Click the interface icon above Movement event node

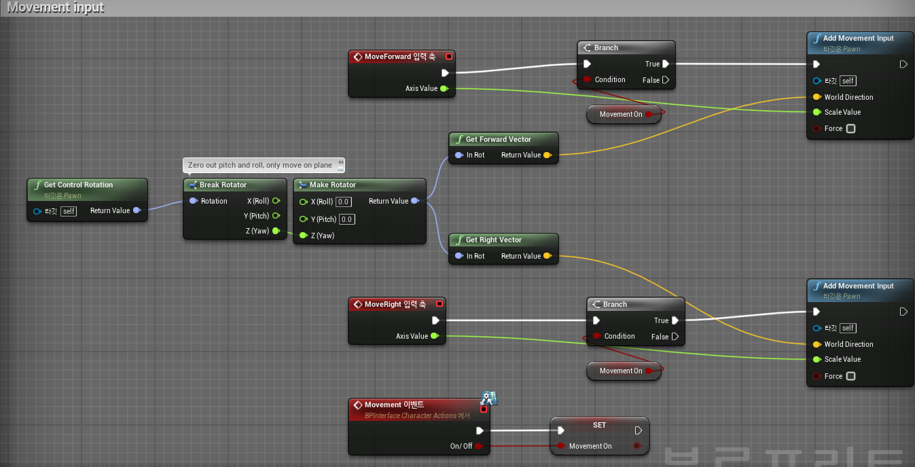(490, 397)
